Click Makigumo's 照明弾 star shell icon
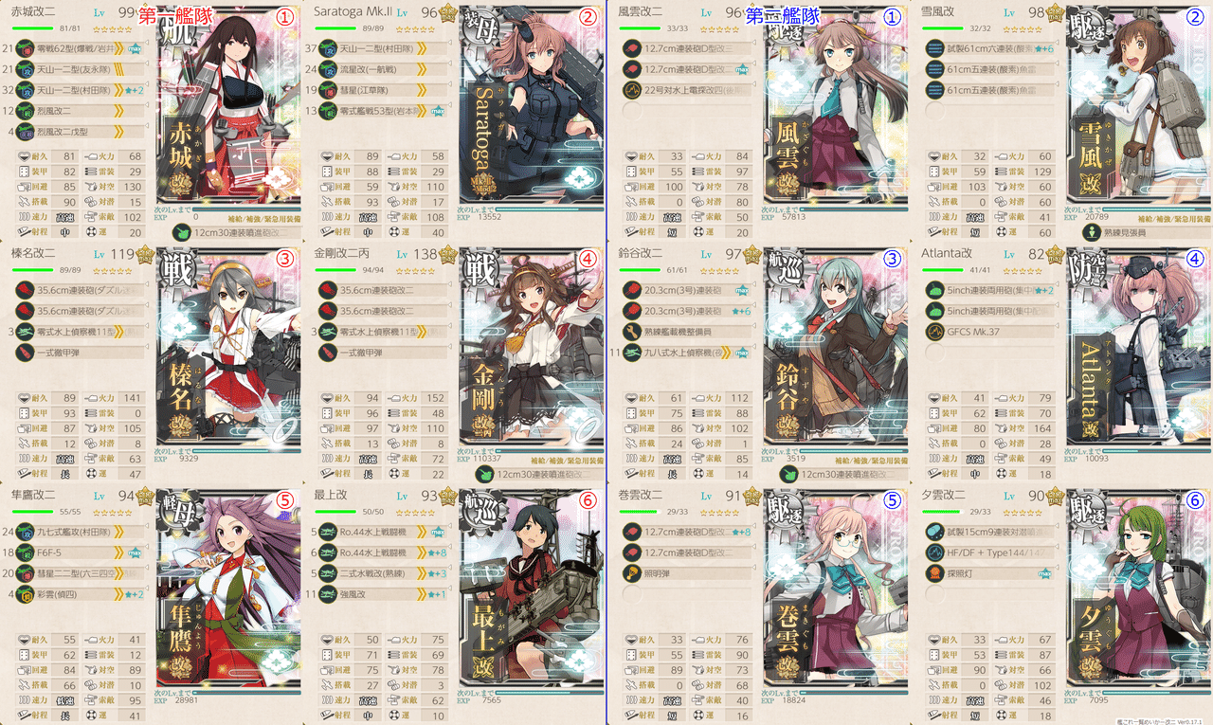This screenshot has width=1213, height=725. pos(634,573)
